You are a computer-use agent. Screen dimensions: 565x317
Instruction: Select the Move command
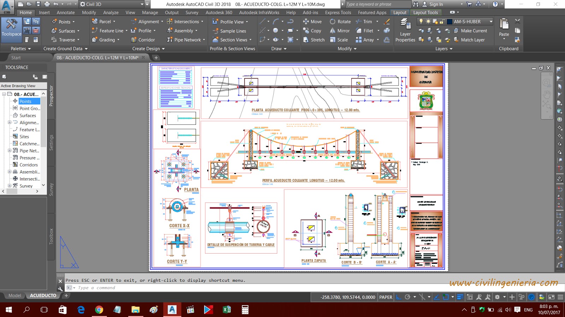pyautogui.click(x=312, y=21)
